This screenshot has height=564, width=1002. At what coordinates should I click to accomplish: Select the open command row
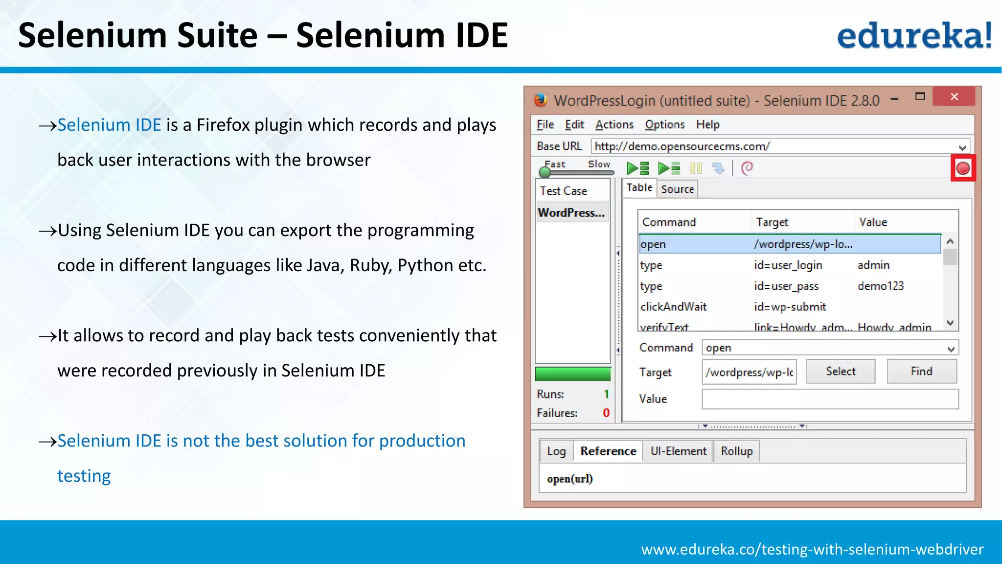click(x=790, y=244)
